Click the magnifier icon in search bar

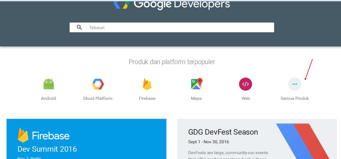click(x=79, y=27)
